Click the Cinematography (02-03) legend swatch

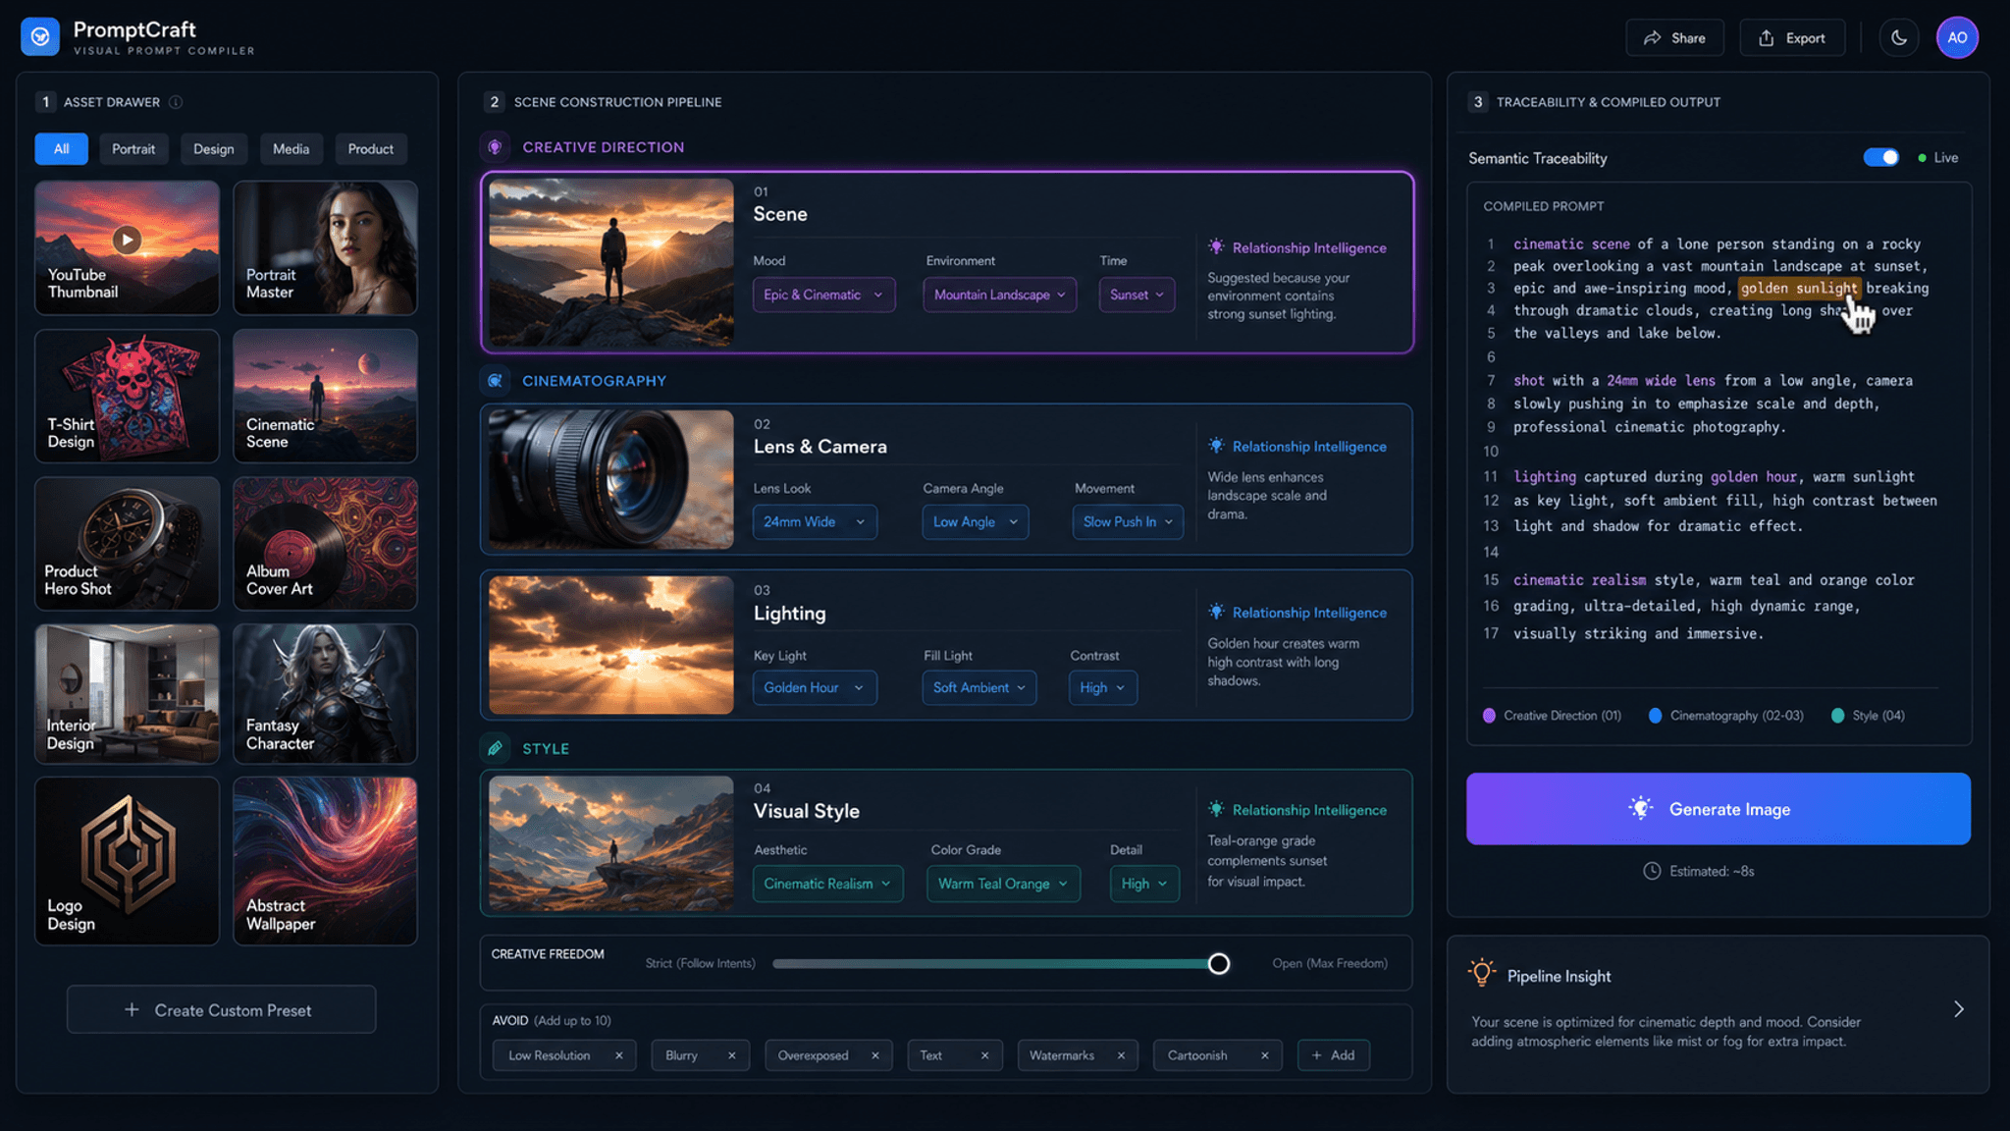pos(1656,716)
